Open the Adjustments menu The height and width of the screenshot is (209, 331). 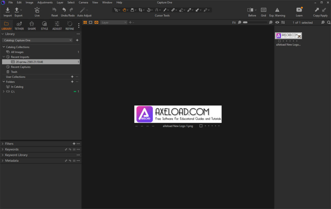coord(45,3)
